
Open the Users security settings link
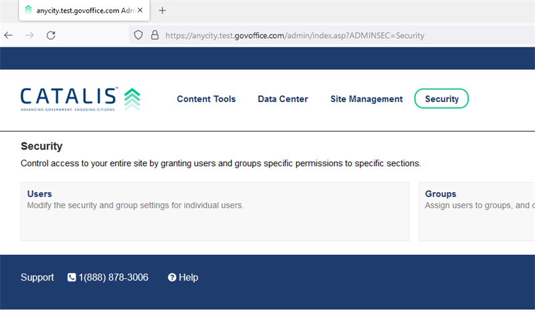coord(39,194)
